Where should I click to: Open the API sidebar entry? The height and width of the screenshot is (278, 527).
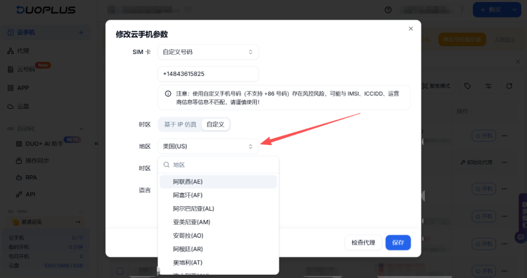[x=30, y=194]
